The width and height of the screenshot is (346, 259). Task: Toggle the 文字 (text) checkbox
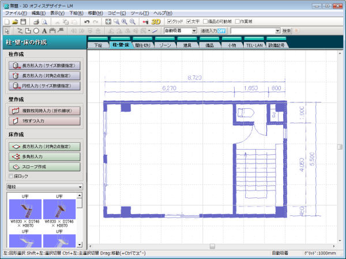click(189, 21)
